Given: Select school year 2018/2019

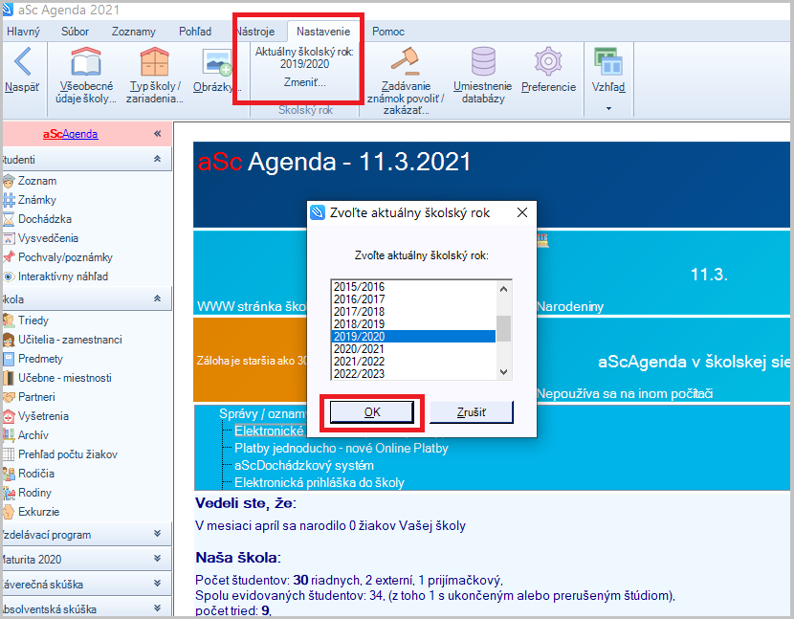Looking at the screenshot, I should (x=413, y=324).
